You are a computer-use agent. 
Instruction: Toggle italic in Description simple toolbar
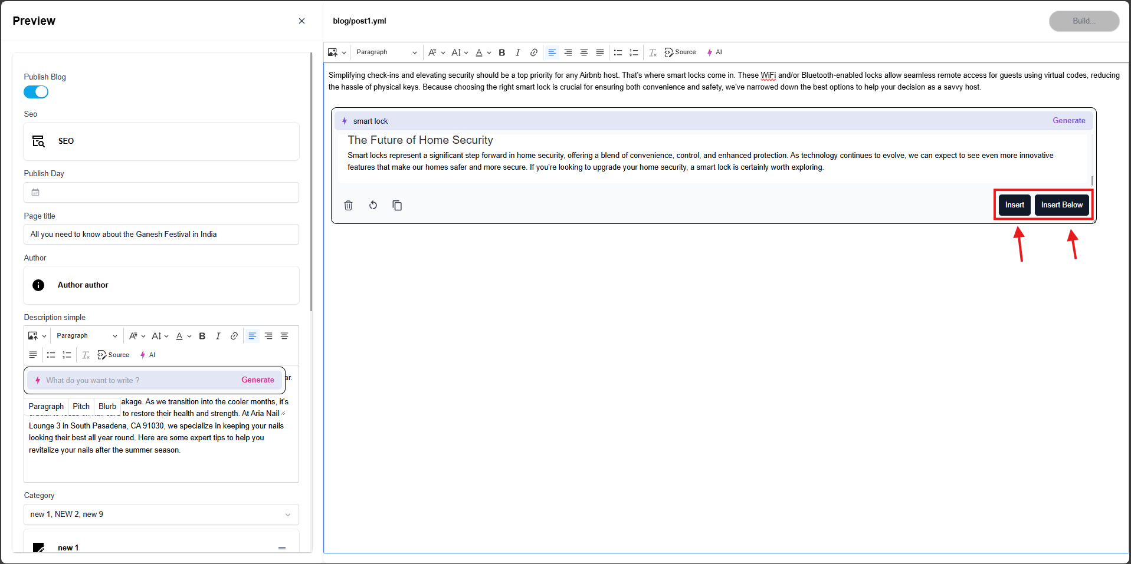click(218, 336)
